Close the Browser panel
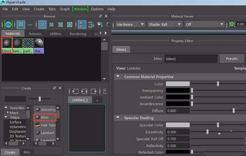This screenshot has height=156, width=246. (106, 16)
